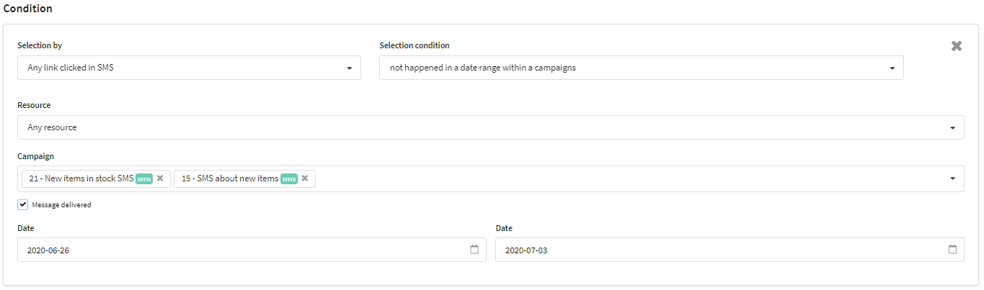Remove the '15 - SMS about new items' tag

coord(305,178)
